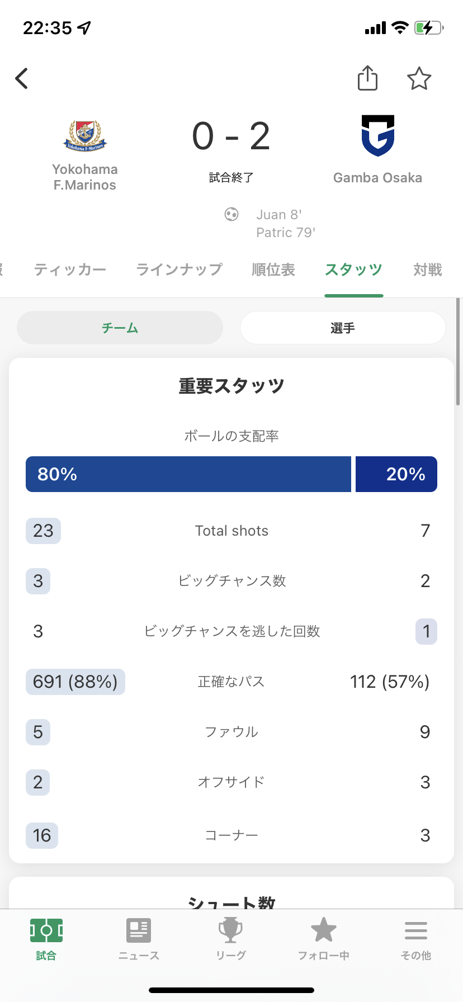Open the フォロー中 star icon
463x1002 pixels.
[324, 932]
